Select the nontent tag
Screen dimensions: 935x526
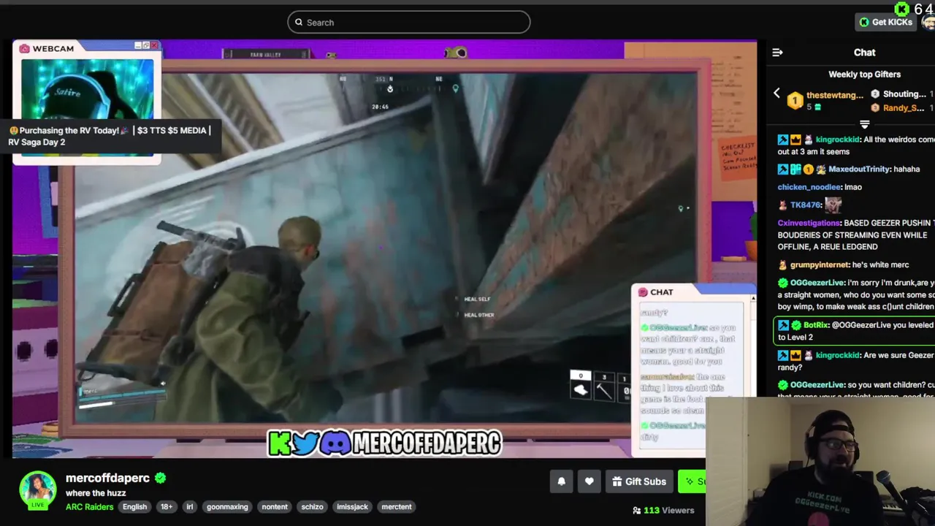click(x=275, y=507)
